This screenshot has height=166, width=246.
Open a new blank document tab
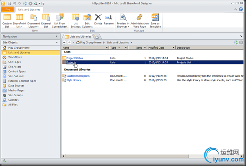click(97, 37)
